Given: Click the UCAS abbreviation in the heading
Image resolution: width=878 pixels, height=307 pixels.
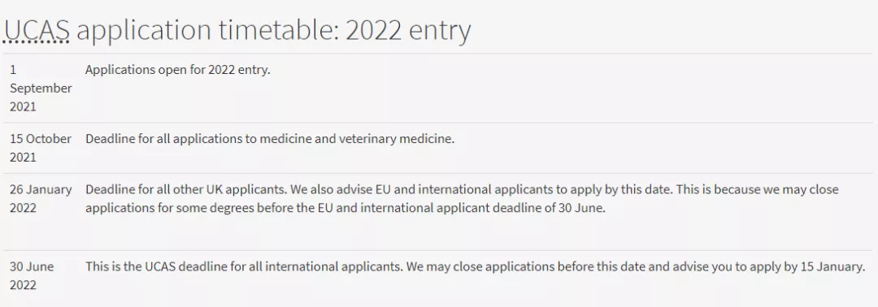Looking at the screenshot, I should [x=37, y=31].
